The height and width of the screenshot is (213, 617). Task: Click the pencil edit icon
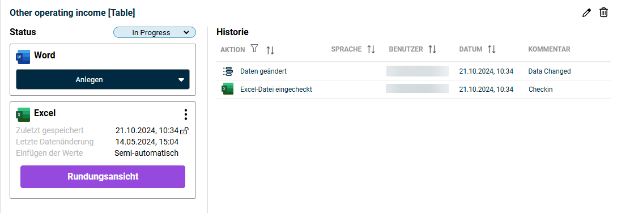pyautogui.click(x=586, y=13)
